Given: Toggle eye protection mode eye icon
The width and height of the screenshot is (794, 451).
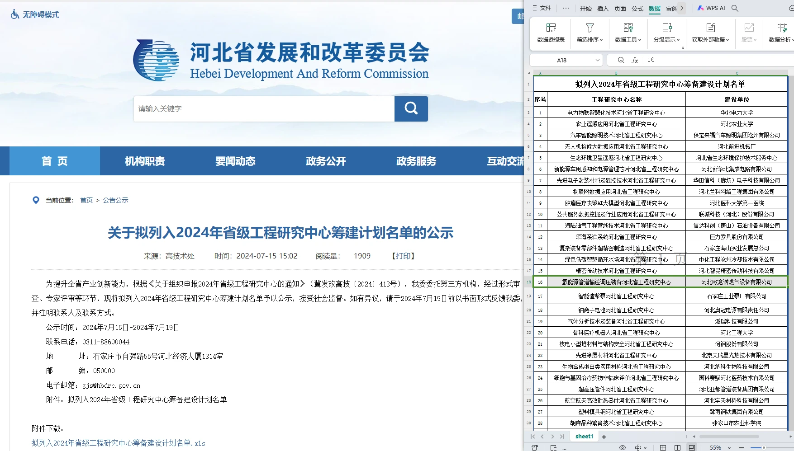Looking at the screenshot, I should point(623,447).
